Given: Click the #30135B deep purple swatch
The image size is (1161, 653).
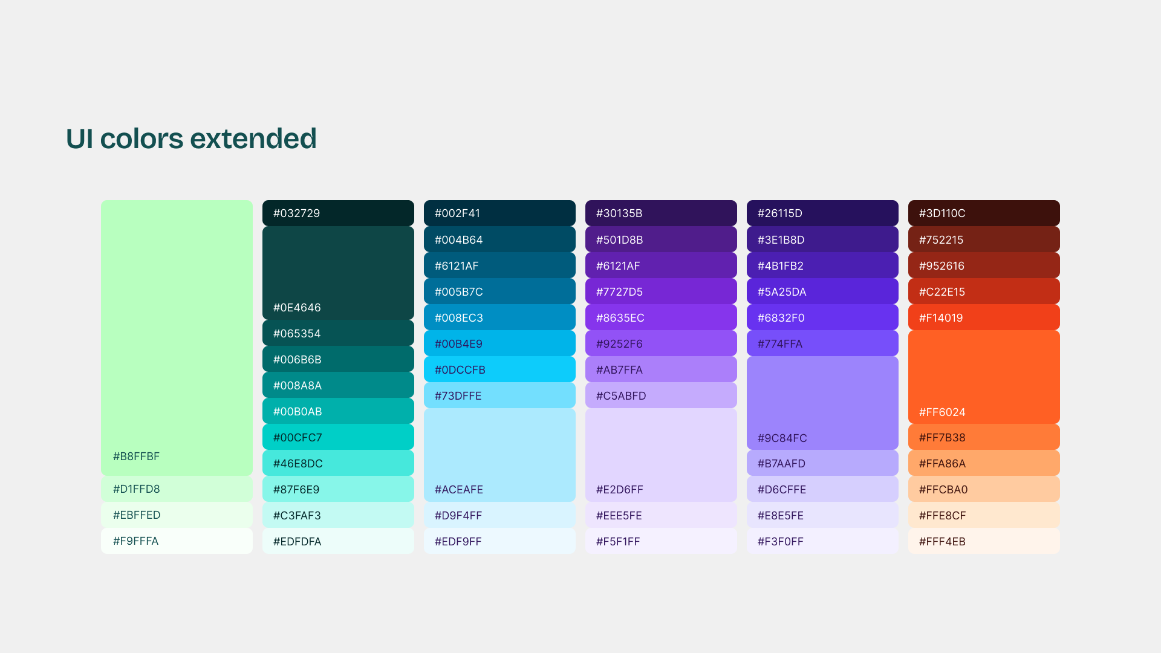Looking at the screenshot, I should 661,213.
